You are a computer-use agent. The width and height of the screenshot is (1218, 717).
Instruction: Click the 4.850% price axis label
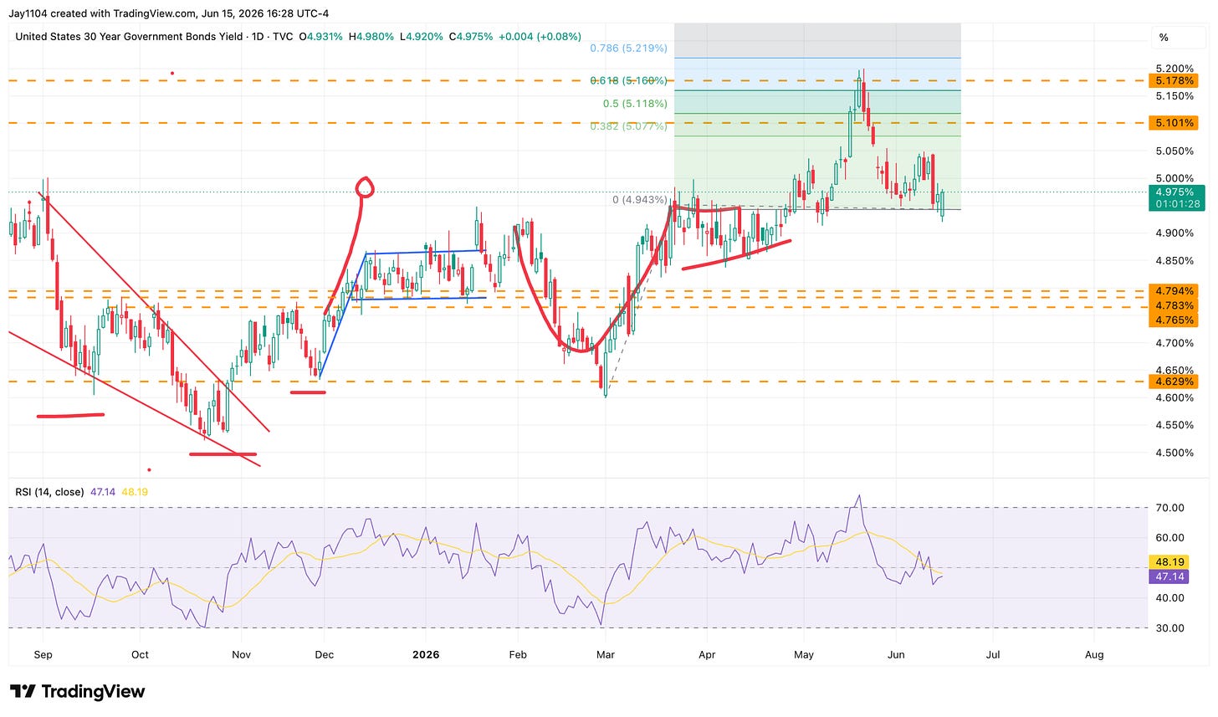1174,261
